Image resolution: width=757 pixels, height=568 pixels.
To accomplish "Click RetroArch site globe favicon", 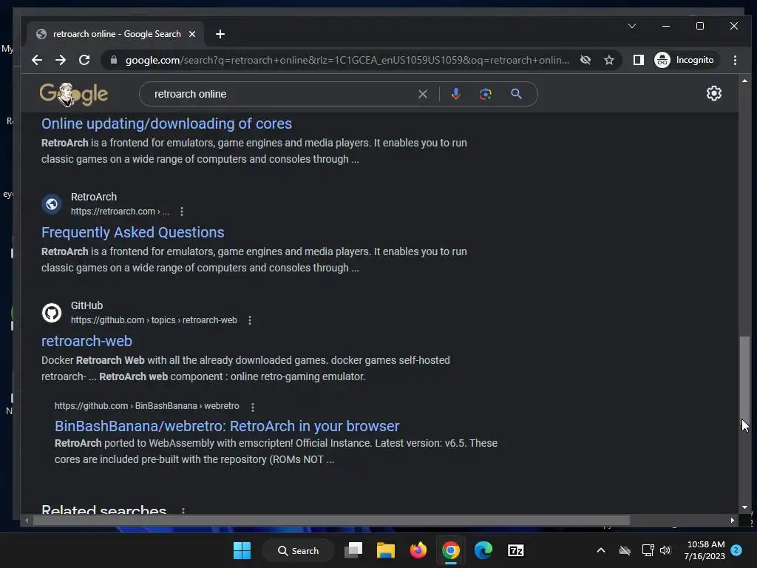I will [52, 204].
